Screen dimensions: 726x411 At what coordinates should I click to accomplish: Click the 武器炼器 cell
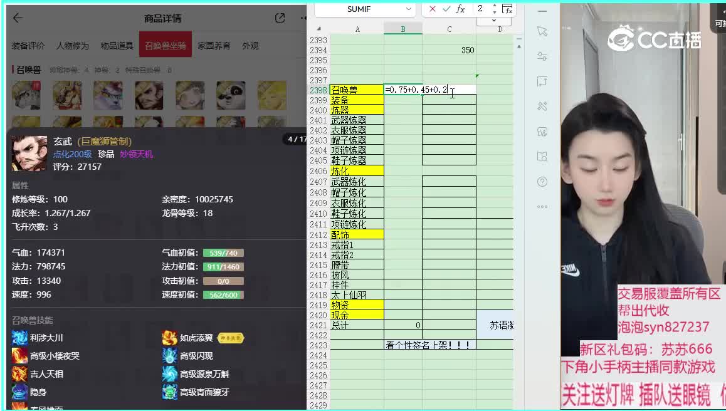tap(357, 120)
